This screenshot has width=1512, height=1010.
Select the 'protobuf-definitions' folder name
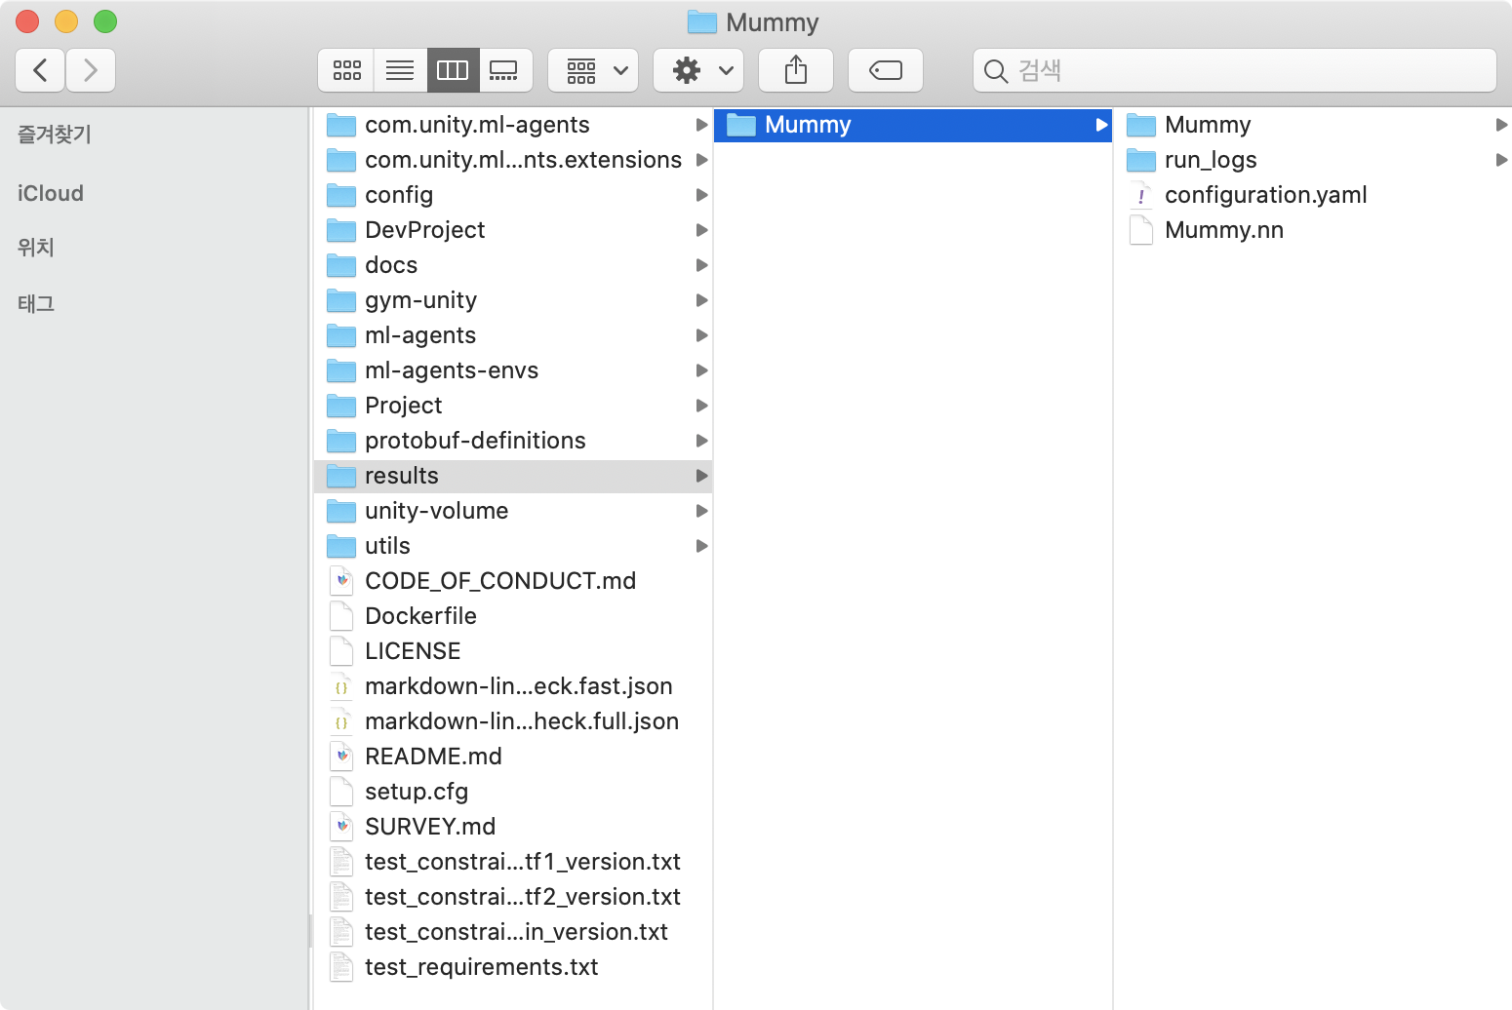(475, 441)
